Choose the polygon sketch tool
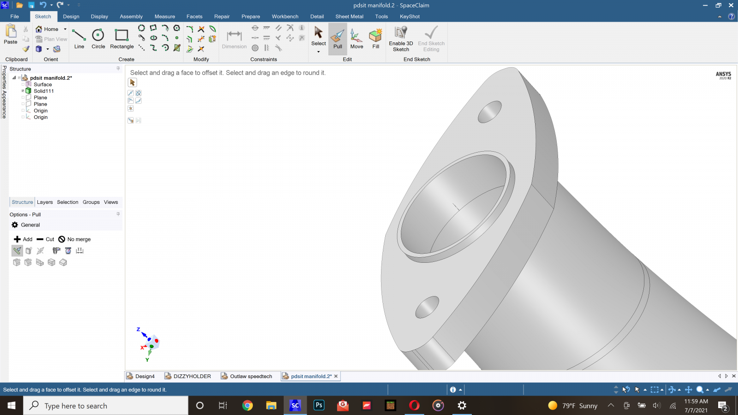Image resolution: width=738 pixels, height=415 pixels. pyautogui.click(x=177, y=28)
